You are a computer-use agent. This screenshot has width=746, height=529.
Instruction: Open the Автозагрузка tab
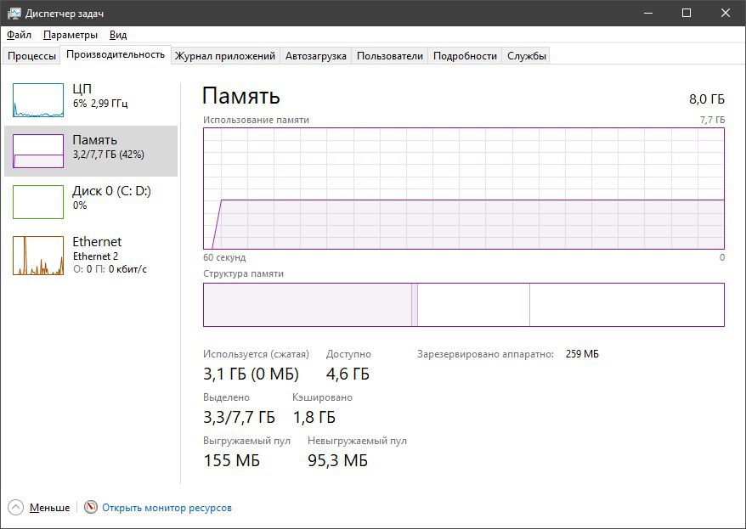click(315, 56)
